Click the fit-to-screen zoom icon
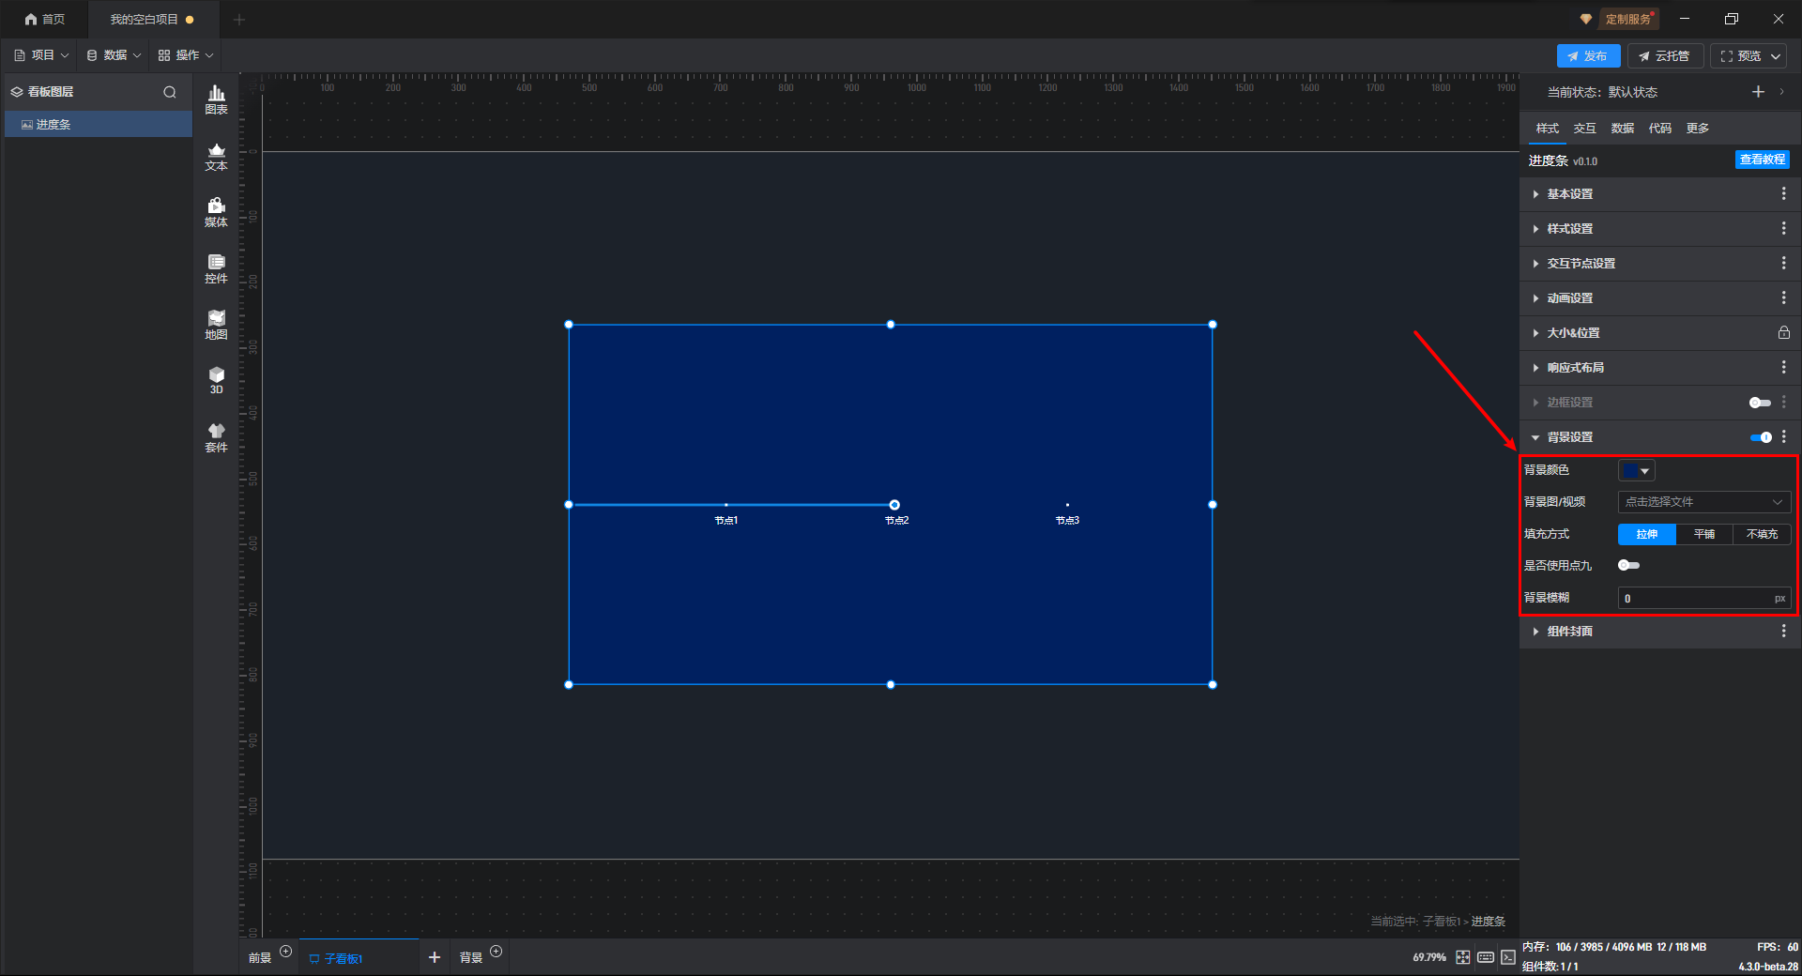This screenshot has width=1802, height=976. 1463,957
